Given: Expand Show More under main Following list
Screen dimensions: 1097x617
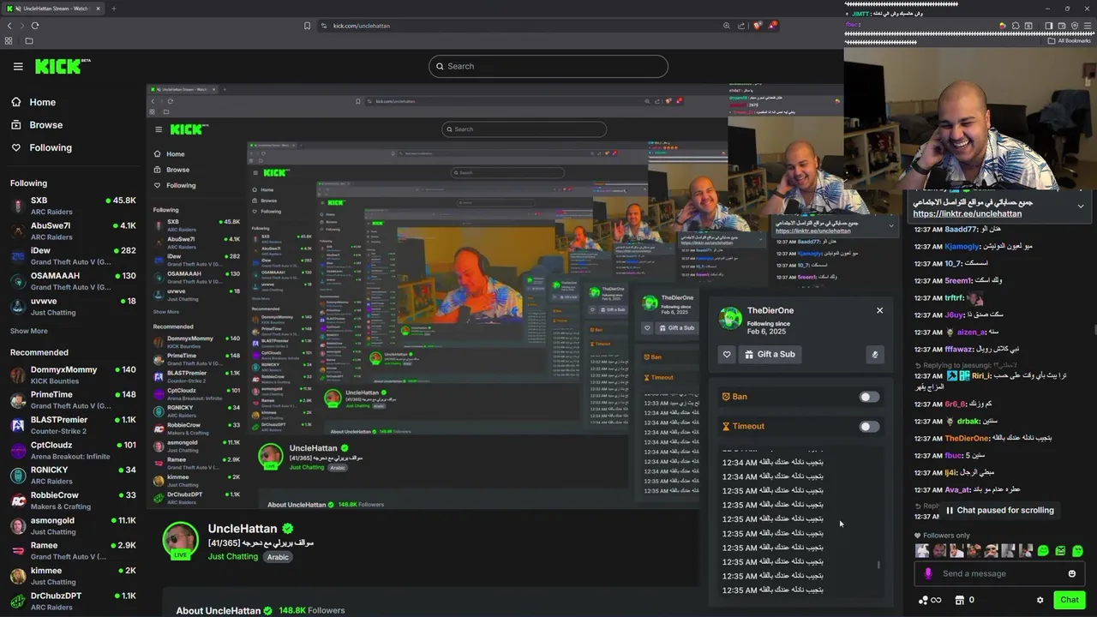Looking at the screenshot, I should (29, 331).
